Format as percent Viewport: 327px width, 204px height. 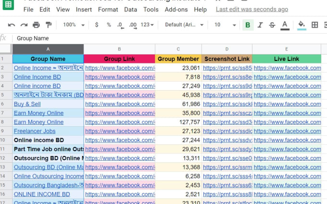point(109,25)
